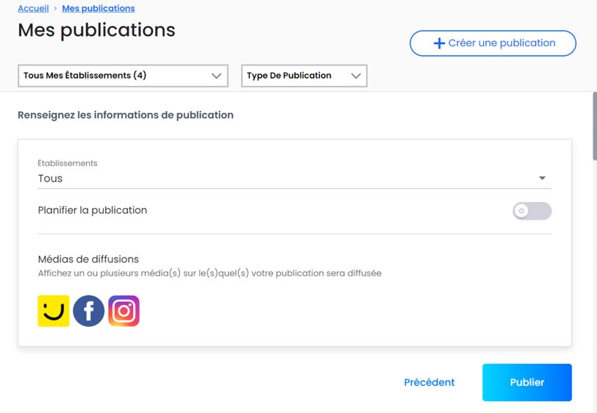Toggle the Planifier la publication switch
The height and width of the screenshot is (413, 597).
(x=532, y=211)
